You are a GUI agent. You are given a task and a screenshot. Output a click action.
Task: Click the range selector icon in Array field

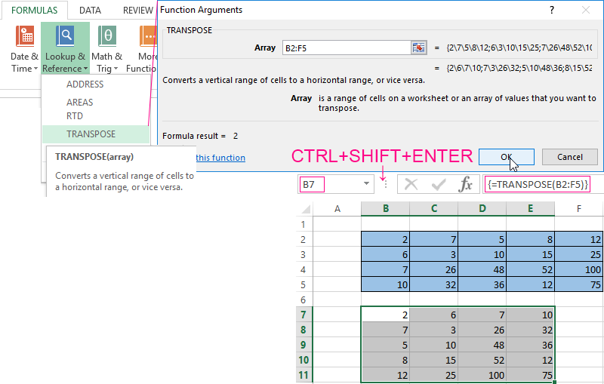click(x=419, y=48)
